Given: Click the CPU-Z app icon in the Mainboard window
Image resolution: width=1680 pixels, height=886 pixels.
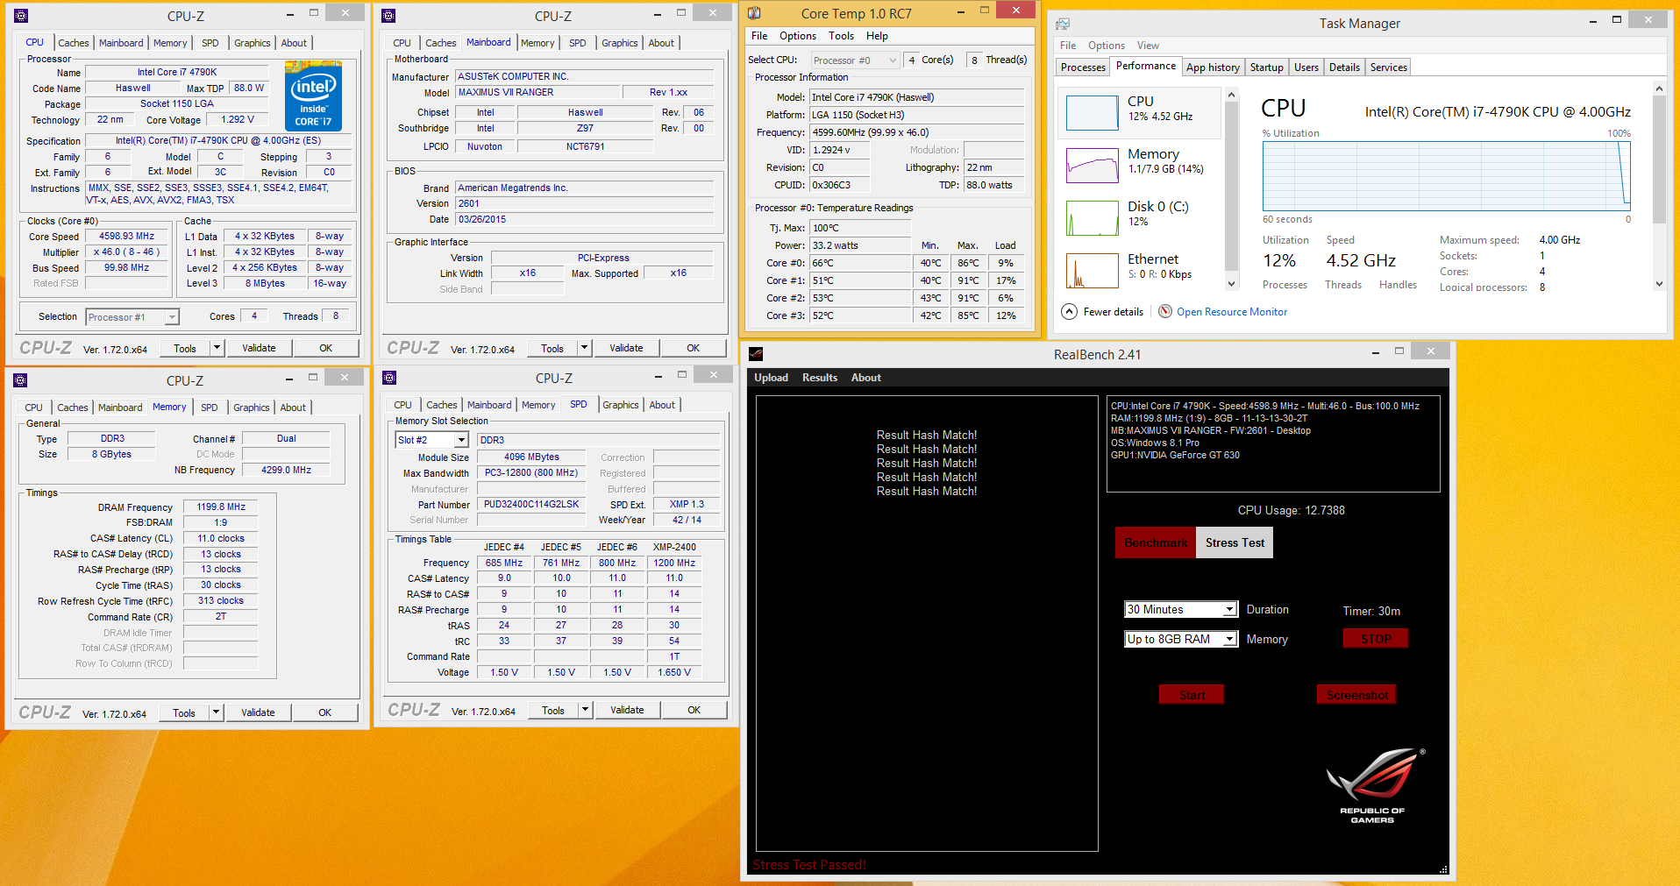Looking at the screenshot, I should pyautogui.click(x=388, y=16).
